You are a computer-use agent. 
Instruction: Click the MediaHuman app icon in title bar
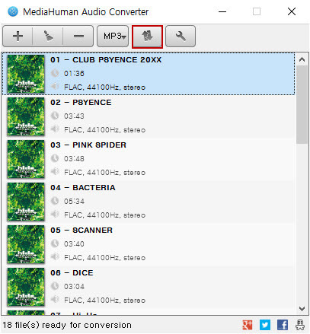(13, 11)
